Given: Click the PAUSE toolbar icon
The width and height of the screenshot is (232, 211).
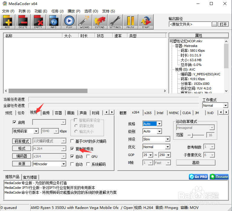Looking at the screenshot, I should click(x=131, y=22).
